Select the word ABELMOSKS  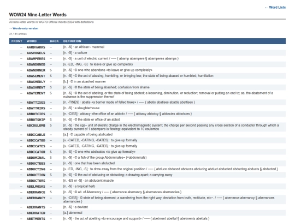click(36, 187)
